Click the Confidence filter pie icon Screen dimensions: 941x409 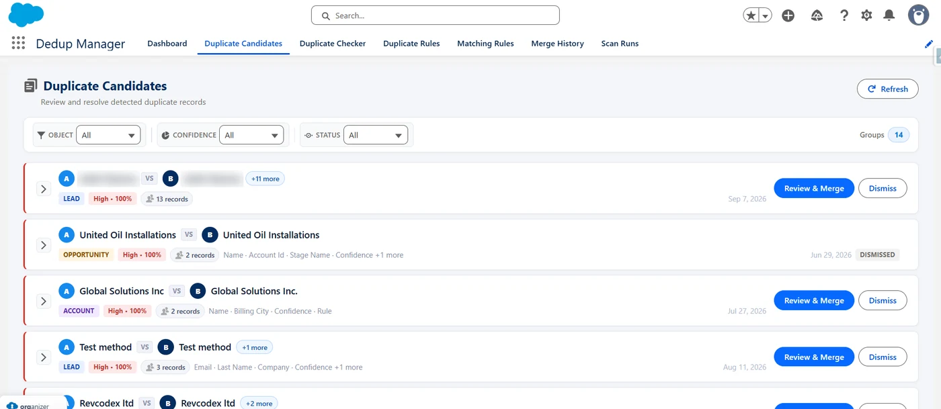tap(166, 135)
